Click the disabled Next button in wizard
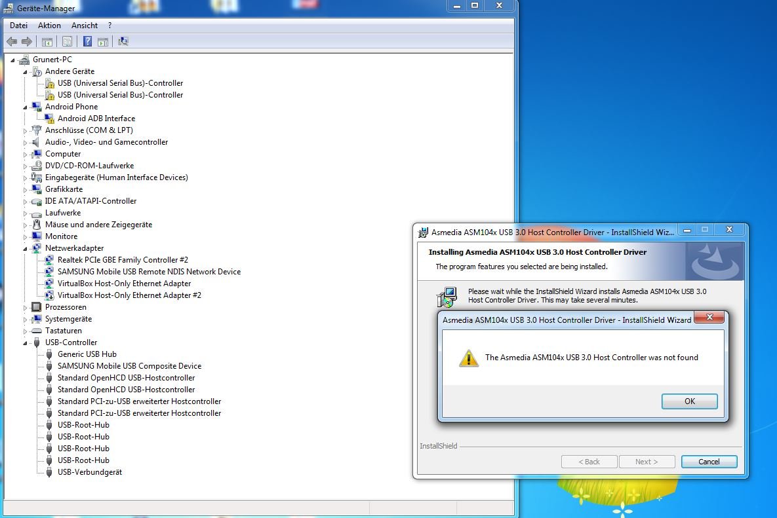 [x=647, y=462]
